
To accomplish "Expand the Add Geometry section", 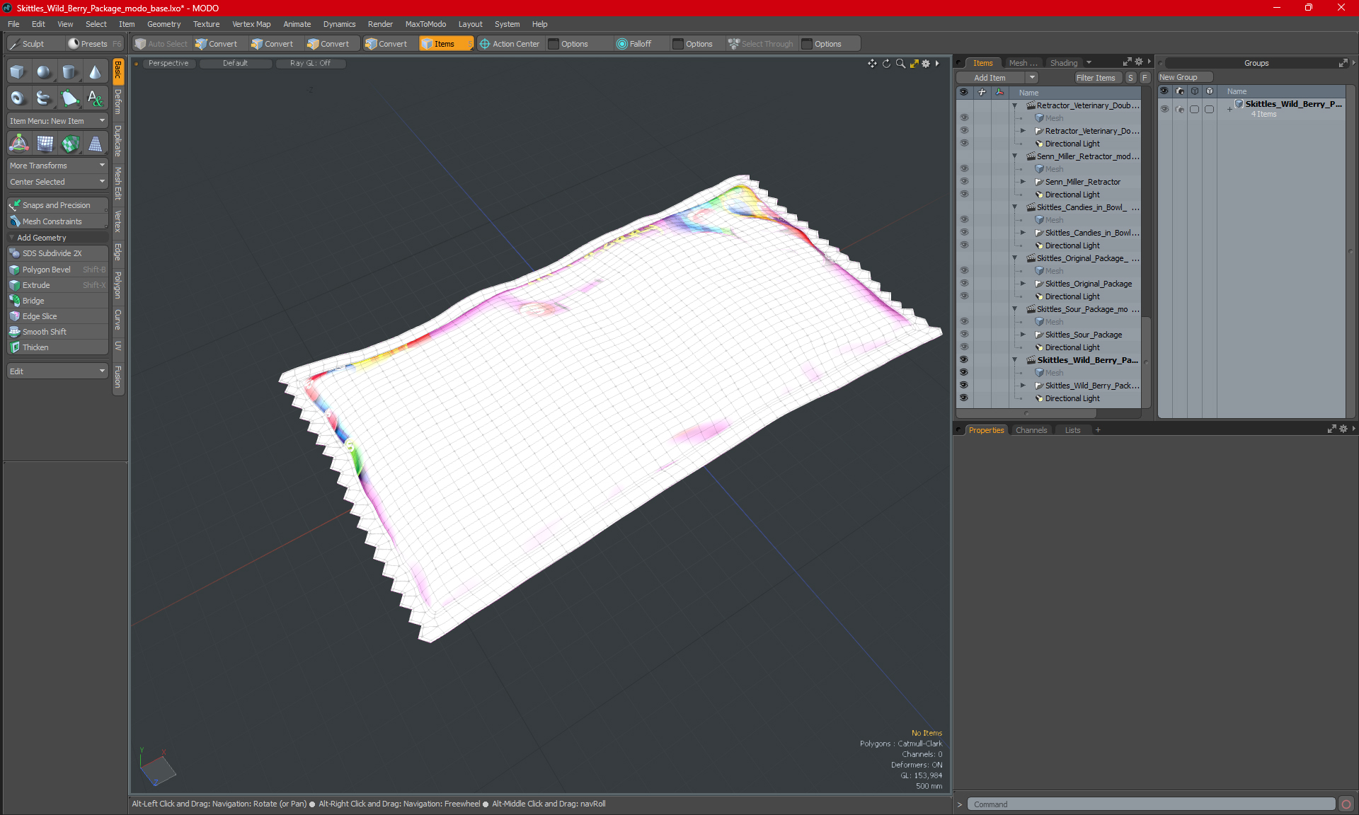I will coord(57,238).
